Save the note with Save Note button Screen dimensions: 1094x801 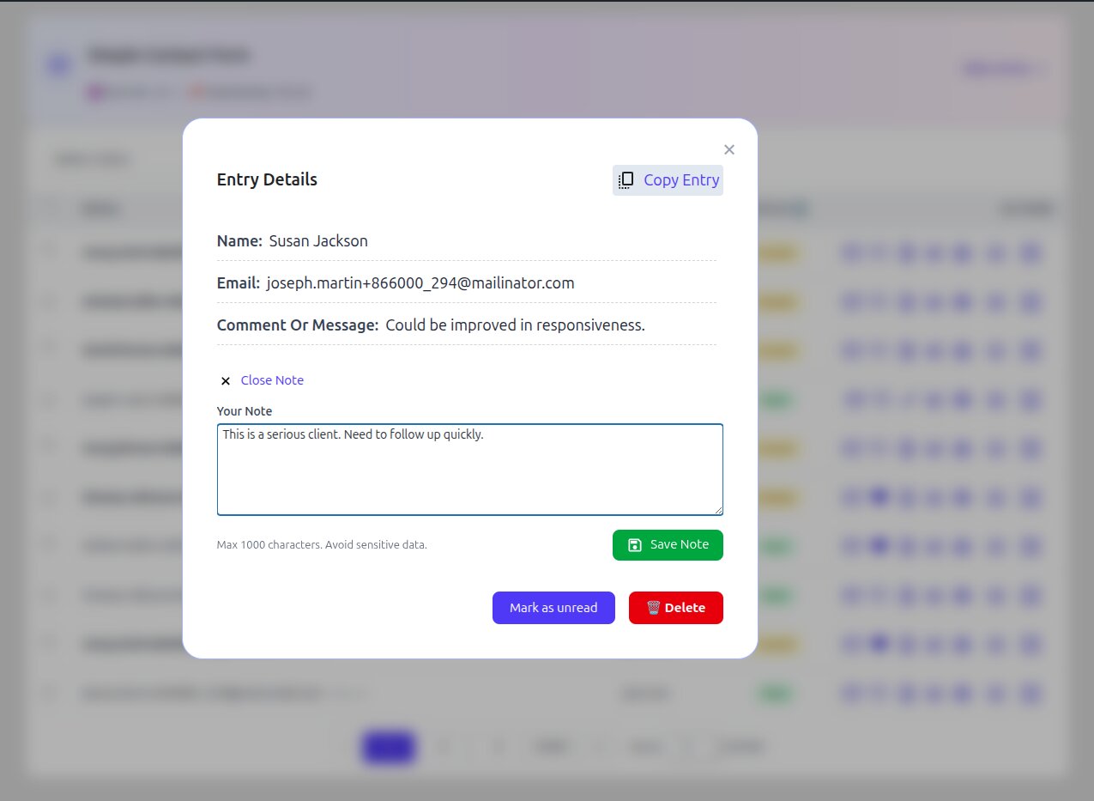click(668, 545)
